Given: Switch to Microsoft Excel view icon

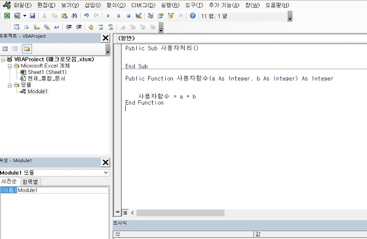Looking at the screenshot, I should [x=7, y=16].
